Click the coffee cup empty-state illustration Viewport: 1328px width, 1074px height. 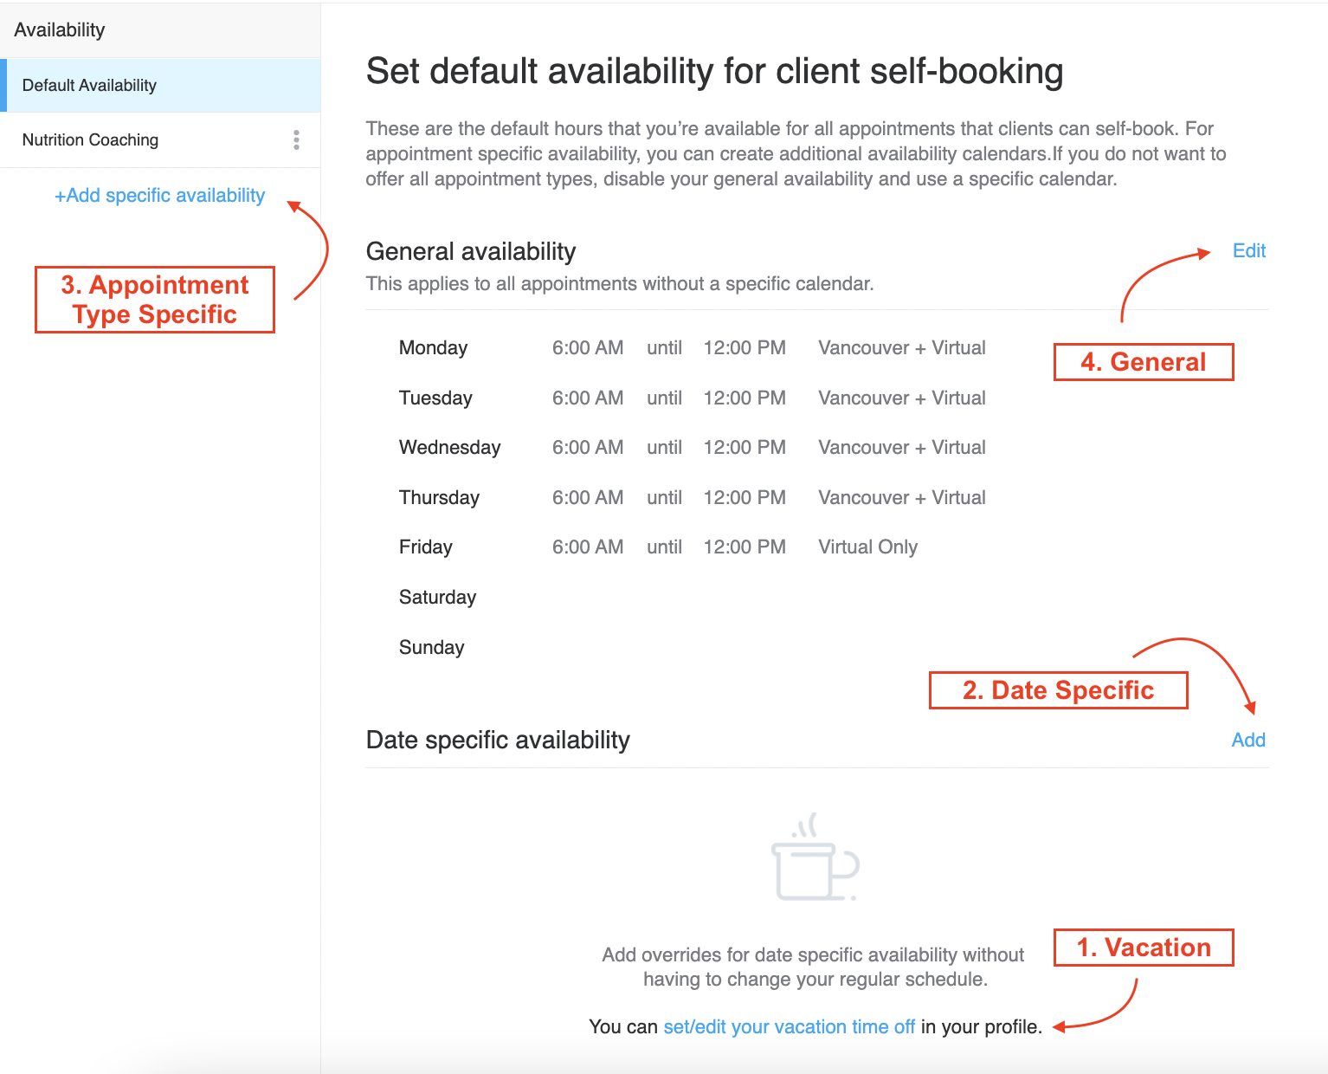pos(815,858)
